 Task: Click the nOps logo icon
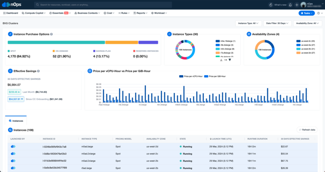pos(6,5)
